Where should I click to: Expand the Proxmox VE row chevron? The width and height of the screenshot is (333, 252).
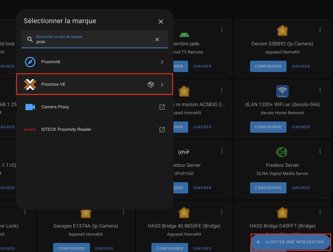pyautogui.click(x=162, y=85)
